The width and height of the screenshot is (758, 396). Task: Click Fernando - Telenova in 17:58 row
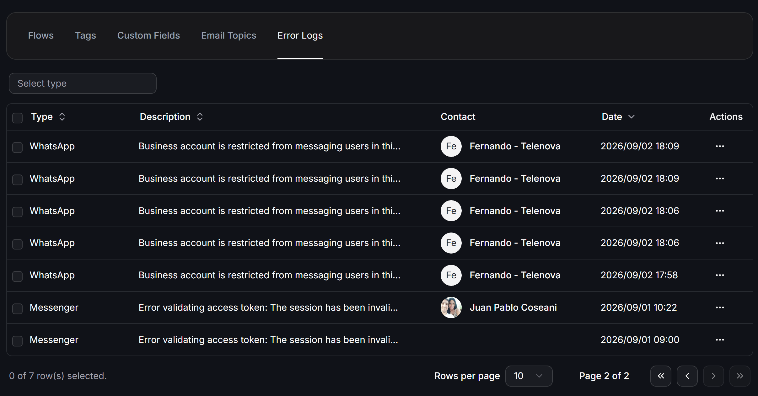click(515, 275)
